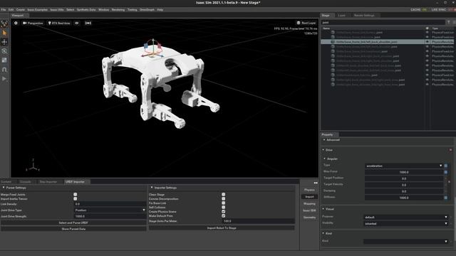Screen dimensions: 456x256
Task: Open the File menu
Action: pos(4,9)
